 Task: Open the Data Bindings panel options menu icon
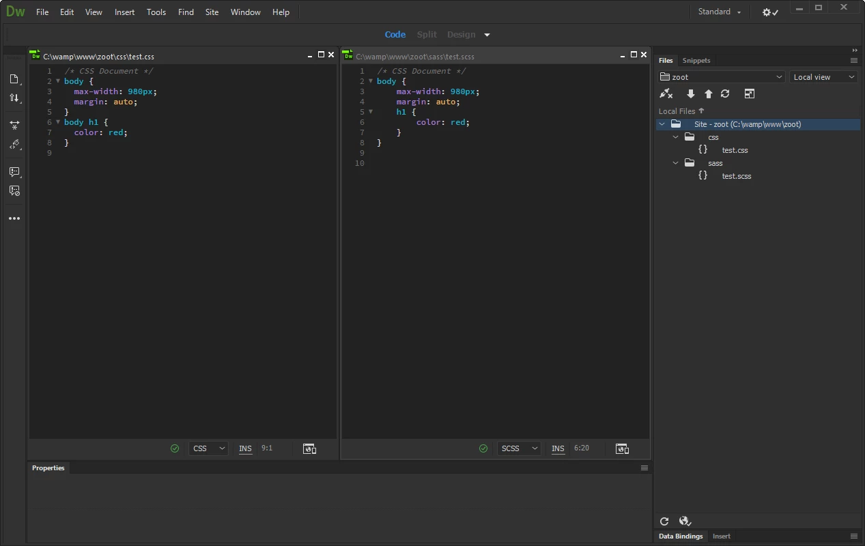[853, 536]
